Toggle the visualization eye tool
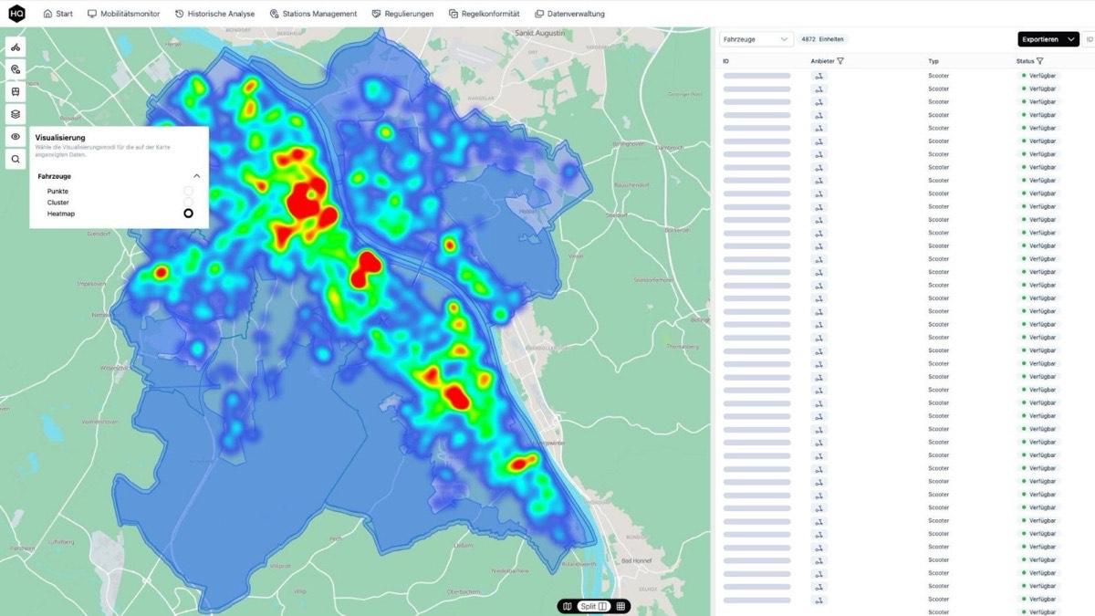1095x616 pixels. click(16, 137)
